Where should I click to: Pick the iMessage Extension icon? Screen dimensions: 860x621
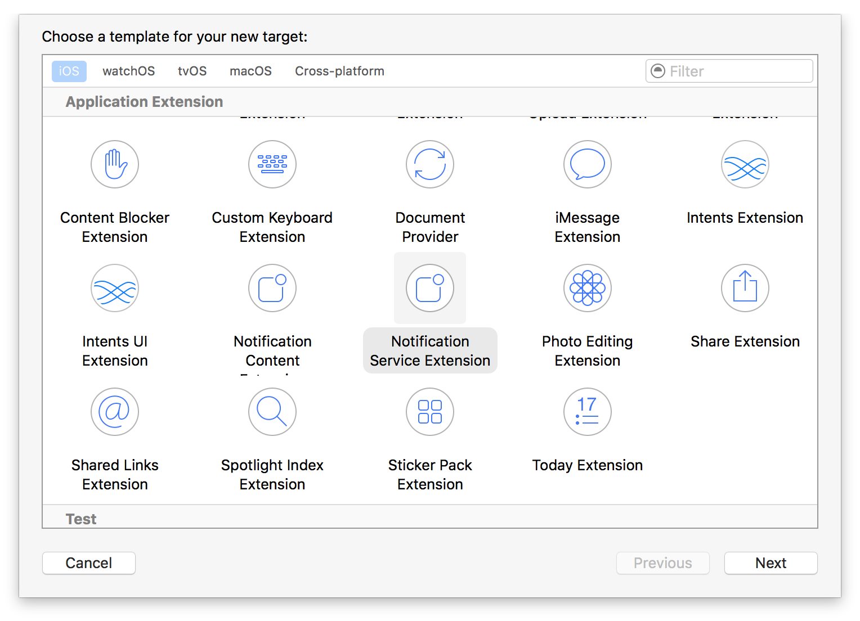[588, 164]
